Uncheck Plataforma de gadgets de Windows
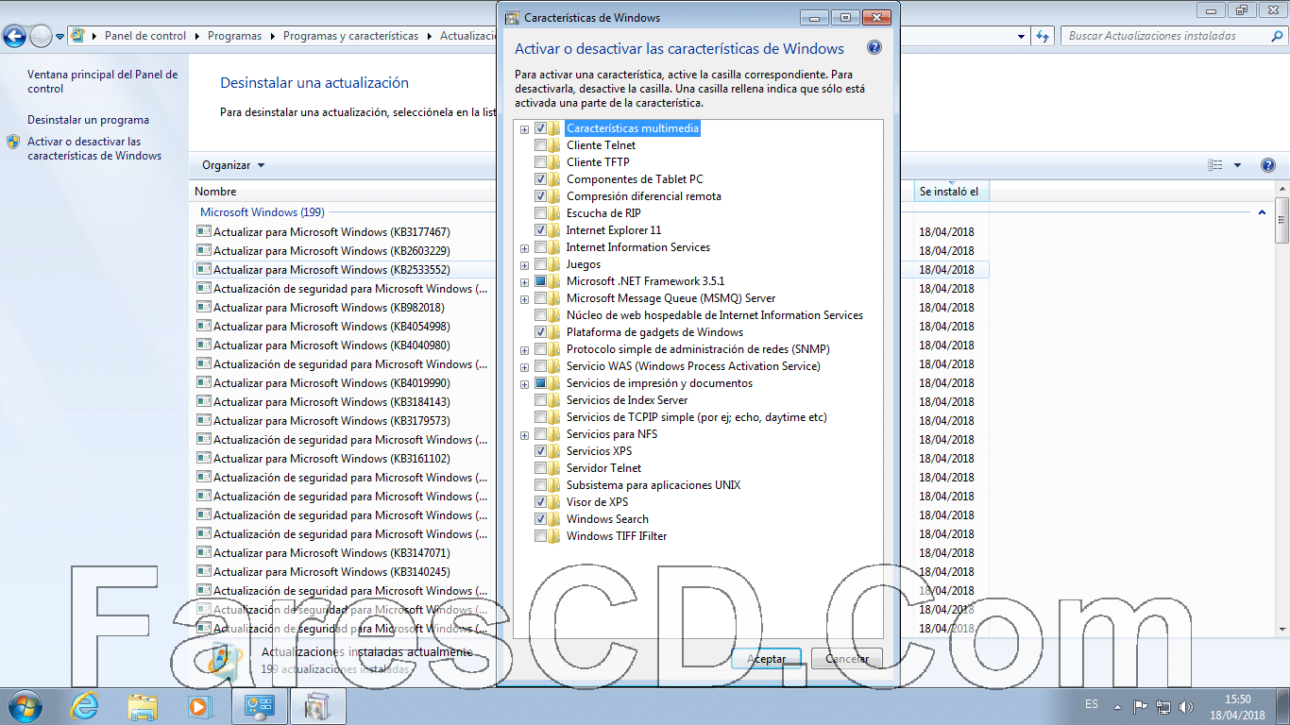This screenshot has width=1290, height=725. click(x=540, y=332)
